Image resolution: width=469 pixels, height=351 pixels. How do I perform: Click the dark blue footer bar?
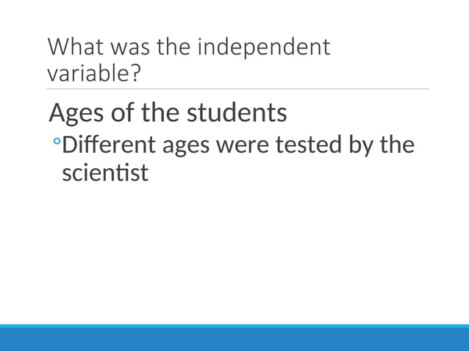click(x=234, y=339)
